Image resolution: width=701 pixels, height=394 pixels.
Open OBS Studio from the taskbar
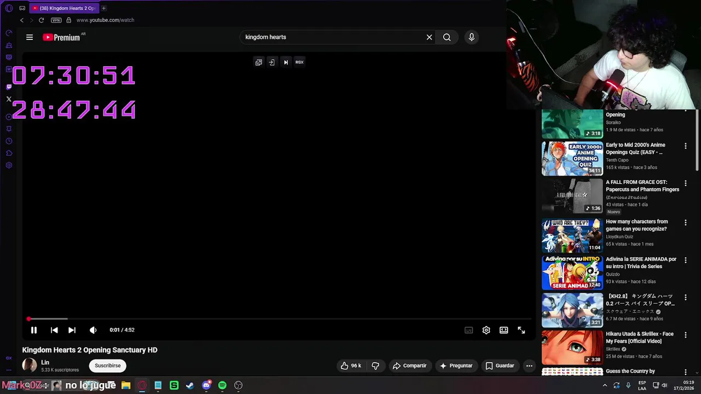(x=238, y=385)
